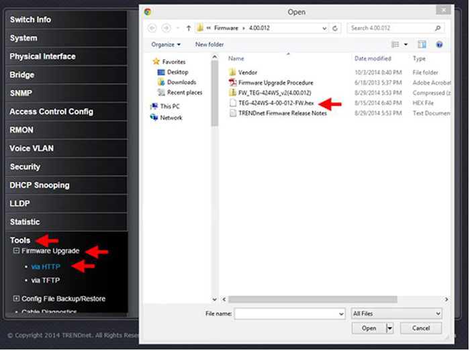Image resolution: width=470 pixels, height=351 pixels.
Task: Open the LLDP menu
Action: point(66,203)
